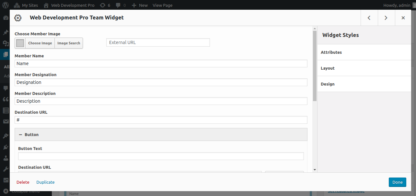
Task: Focus the Button Text field
Action: click(161, 156)
